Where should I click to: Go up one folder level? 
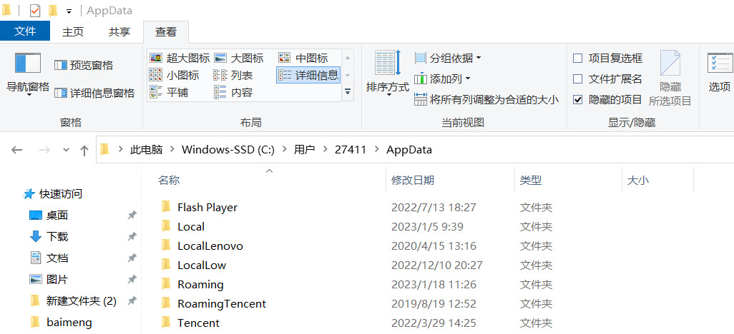(84, 150)
